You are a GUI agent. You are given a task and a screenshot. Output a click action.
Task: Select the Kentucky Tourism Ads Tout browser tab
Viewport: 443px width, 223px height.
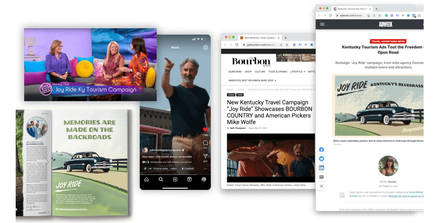pyautogui.click(x=352, y=9)
